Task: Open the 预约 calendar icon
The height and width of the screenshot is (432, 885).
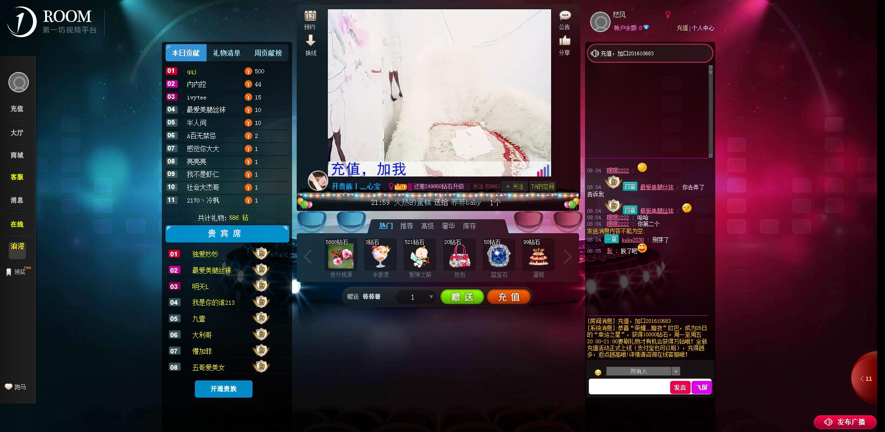Action: coord(310,16)
